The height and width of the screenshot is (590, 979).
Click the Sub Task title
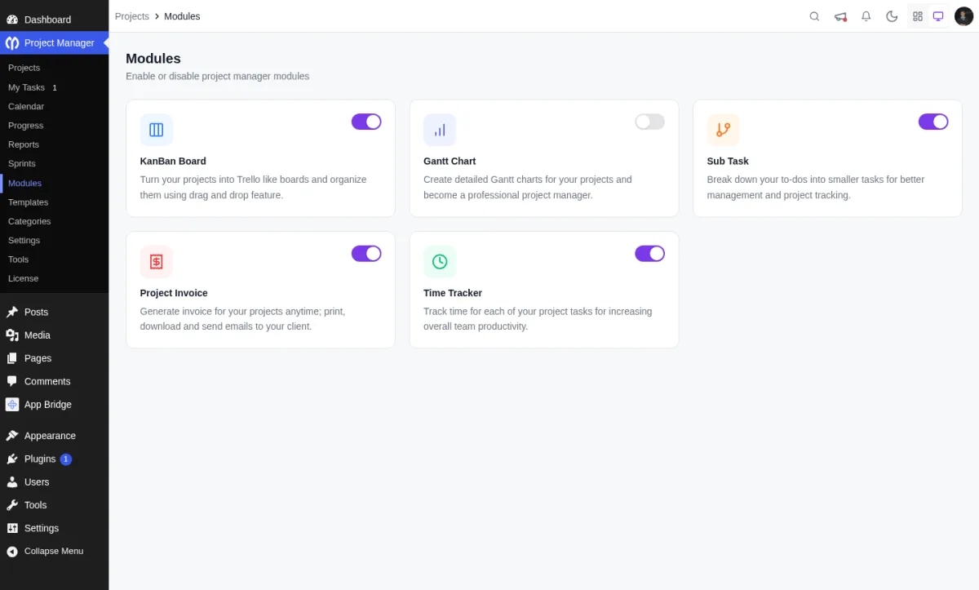click(728, 162)
